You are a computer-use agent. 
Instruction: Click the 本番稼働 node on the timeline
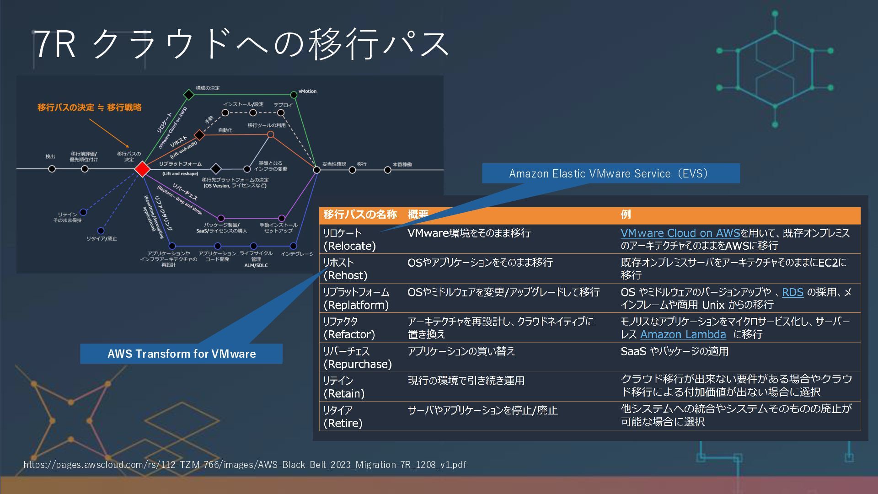388,170
